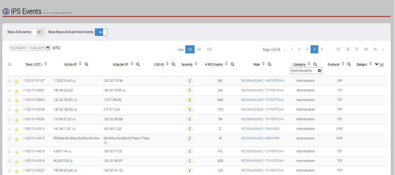Toggle Show Recon & Brute-Force Events switch
Viewport: 395px width, 175px height.
pyautogui.click(x=101, y=32)
